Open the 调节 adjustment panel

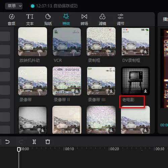121,19
